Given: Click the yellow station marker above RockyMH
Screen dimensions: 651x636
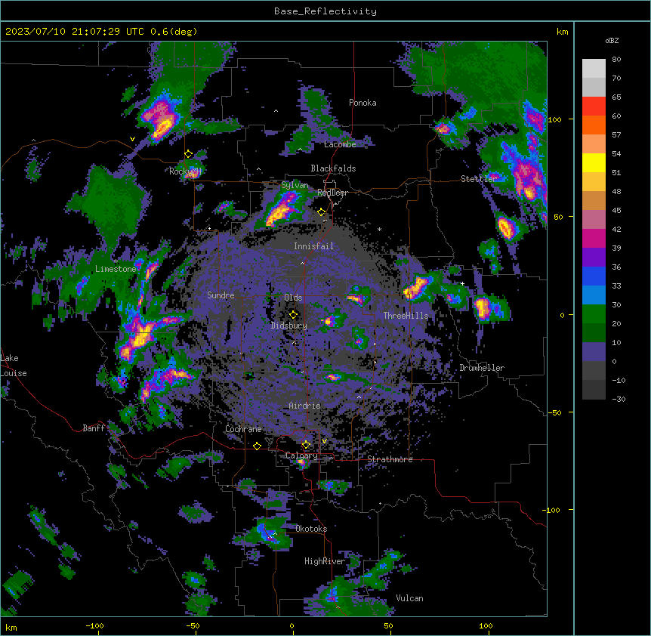Looking at the screenshot, I should pos(188,154).
